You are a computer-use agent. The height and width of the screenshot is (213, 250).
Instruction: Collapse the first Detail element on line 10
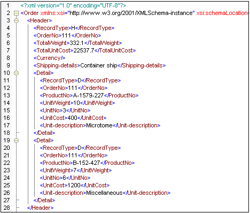click(16, 73)
